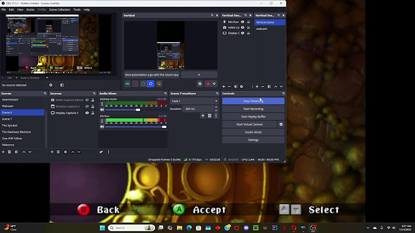This screenshot has height=233, width=415.
Task: Show the Video Capture Device source
Action: pyautogui.click(x=87, y=100)
